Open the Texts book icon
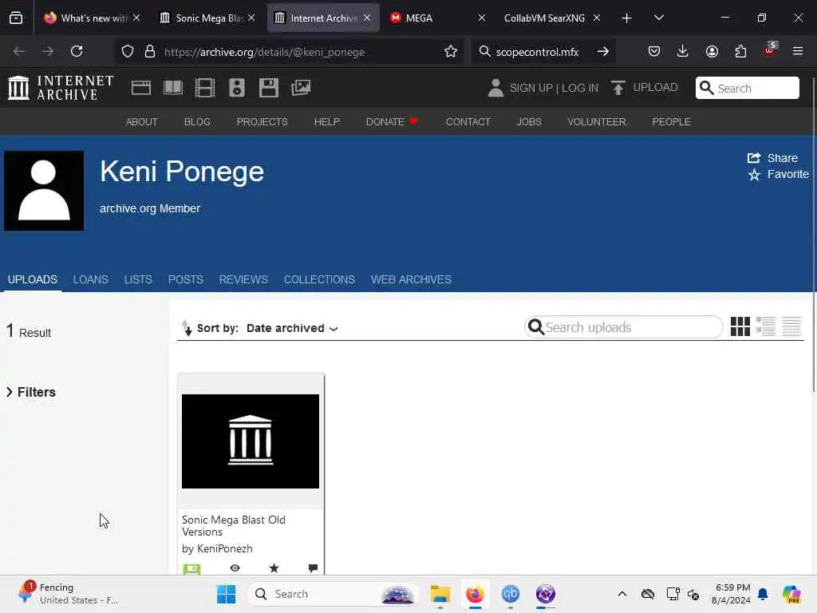817x613 pixels. (x=173, y=88)
